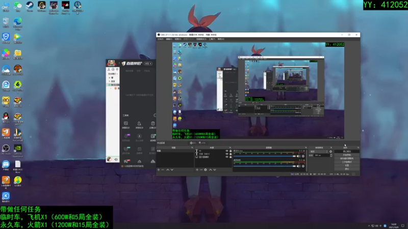Open the second tool icon in the YY toolbox
This screenshot has width=408, height=229.
click(139, 125)
